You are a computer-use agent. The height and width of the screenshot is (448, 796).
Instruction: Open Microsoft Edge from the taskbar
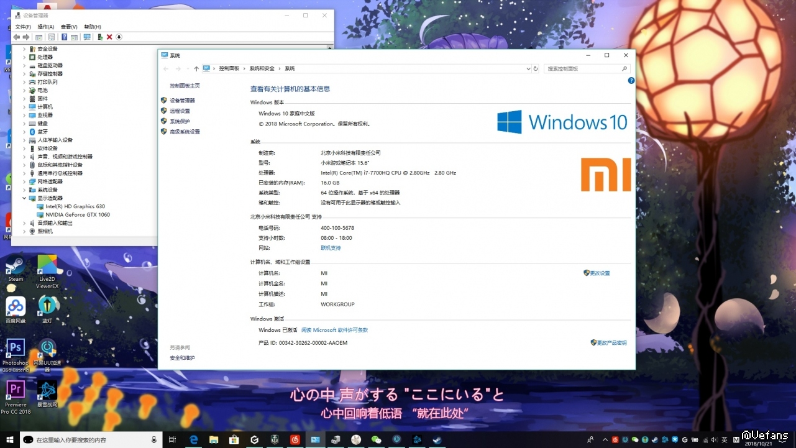[x=194, y=439]
